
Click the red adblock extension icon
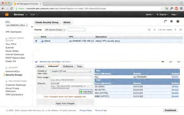(x=177, y=8)
